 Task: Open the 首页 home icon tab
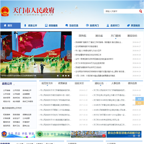10,26
